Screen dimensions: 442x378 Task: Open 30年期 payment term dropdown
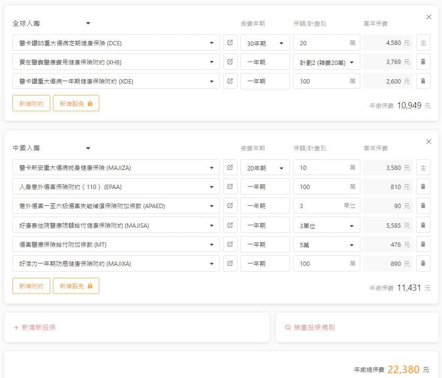pos(265,43)
